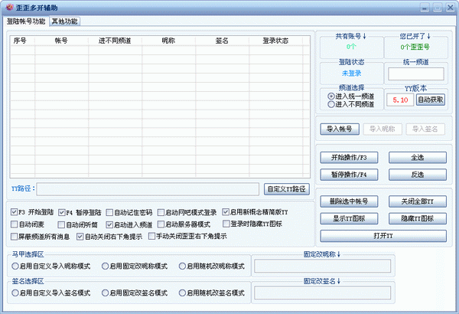Toggle 自动关闭右下角提示 checkbox

pos(80,237)
